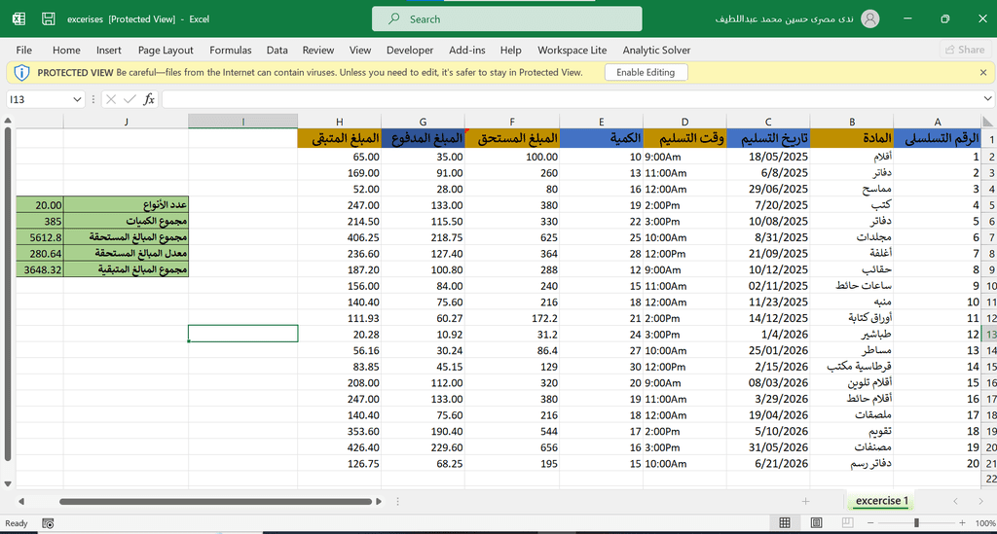Close the Protected View warning bar
997x534 pixels.
(982, 72)
